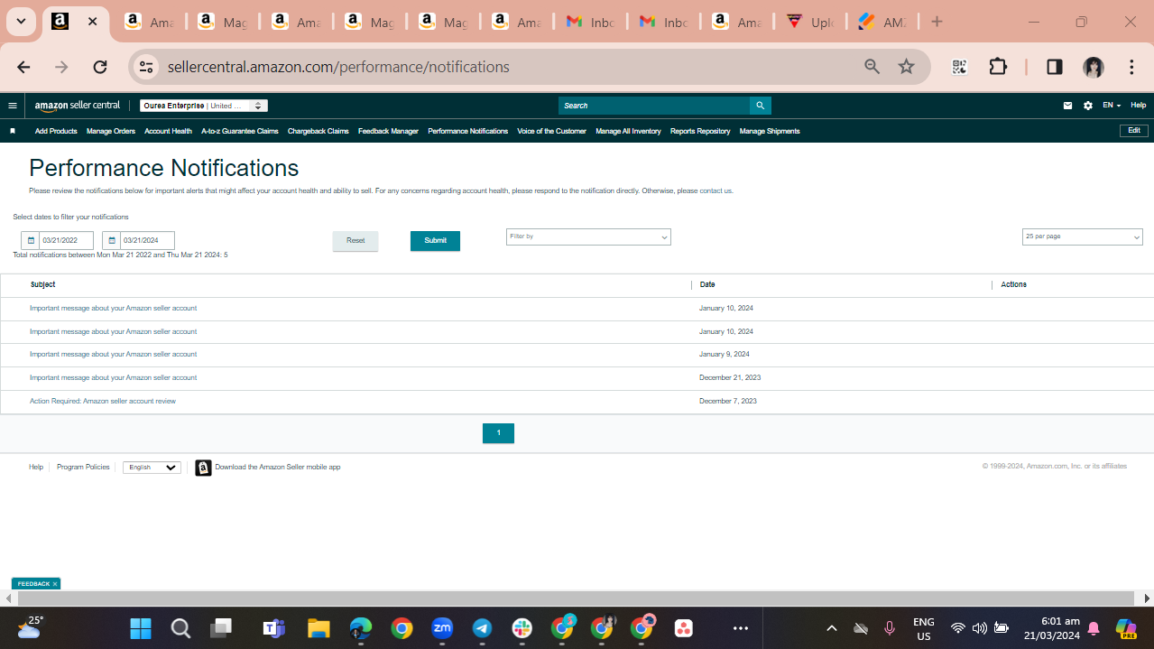
Task: Open the January 9, 2024 notification
Action: pos(113,355)
